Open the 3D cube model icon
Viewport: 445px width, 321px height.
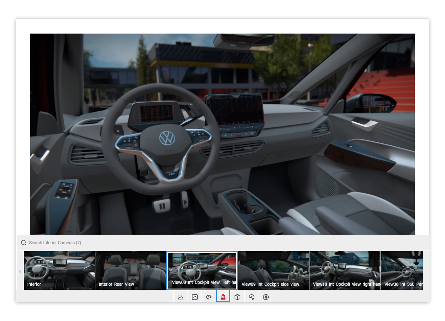click(x=237, y=297)
